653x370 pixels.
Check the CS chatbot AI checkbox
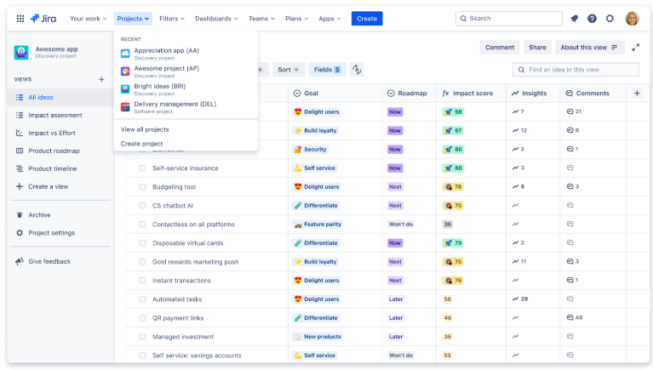142,206
